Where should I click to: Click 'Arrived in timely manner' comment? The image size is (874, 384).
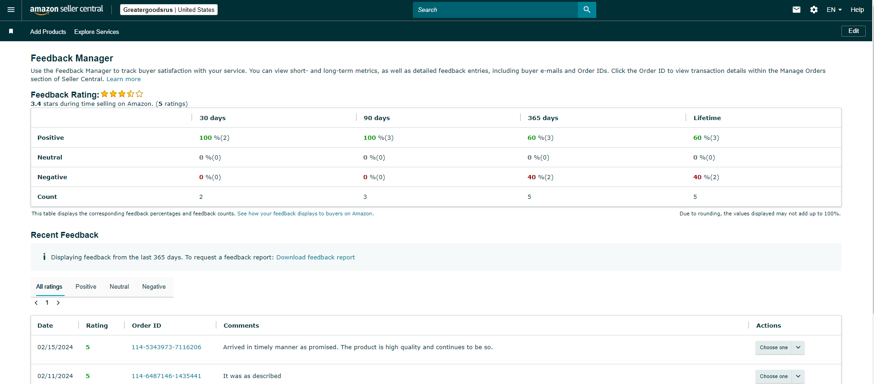[x=358, y=347]
